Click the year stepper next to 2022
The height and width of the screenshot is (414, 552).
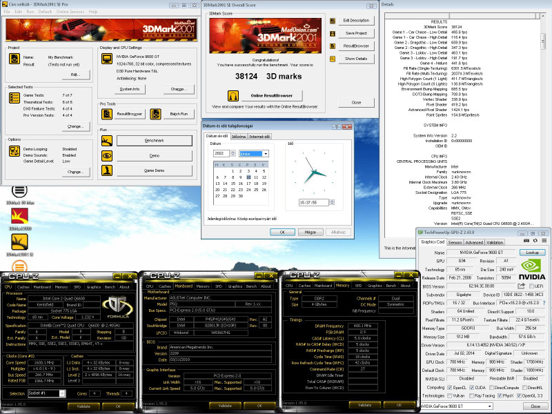233,153
